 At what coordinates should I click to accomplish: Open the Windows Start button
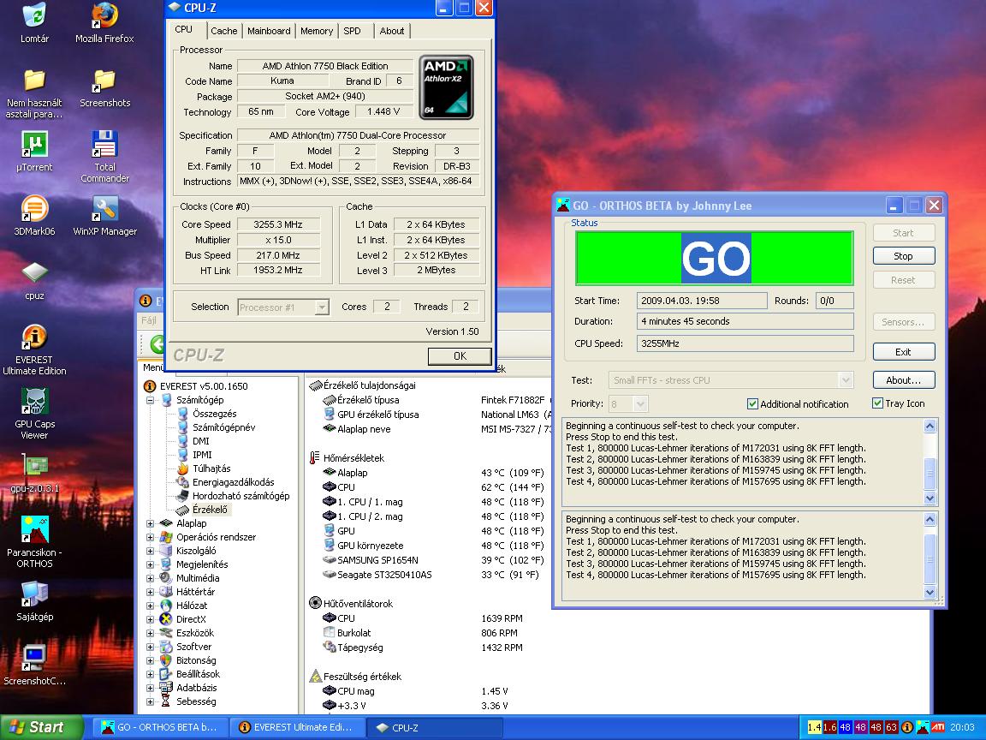[41, 727]
